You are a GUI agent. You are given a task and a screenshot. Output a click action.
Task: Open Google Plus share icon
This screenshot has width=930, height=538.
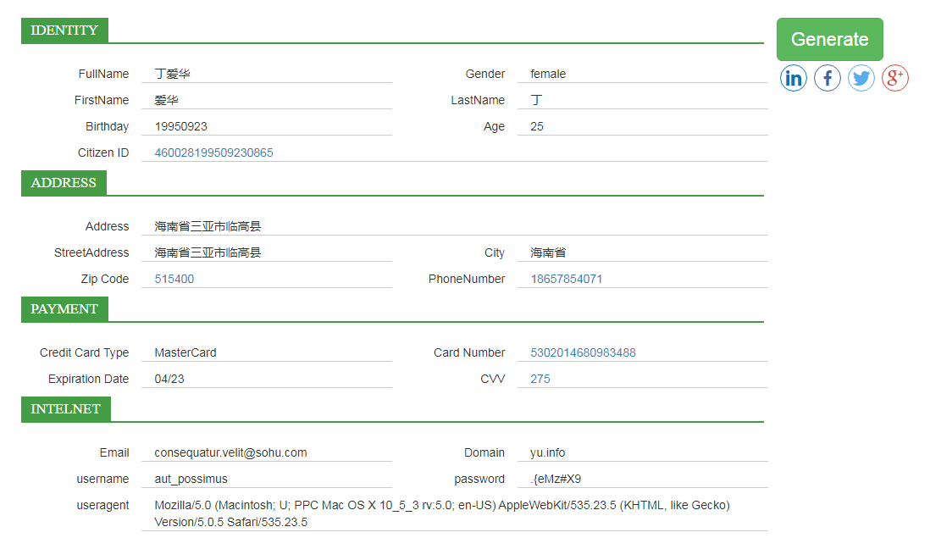(x=895, y=79)
